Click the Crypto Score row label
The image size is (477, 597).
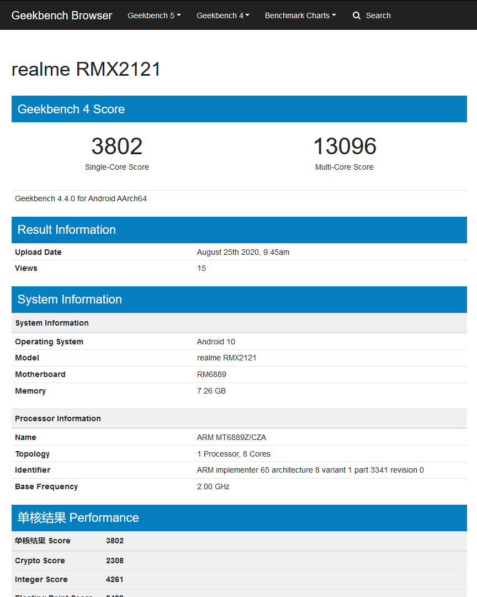[40, 561]
